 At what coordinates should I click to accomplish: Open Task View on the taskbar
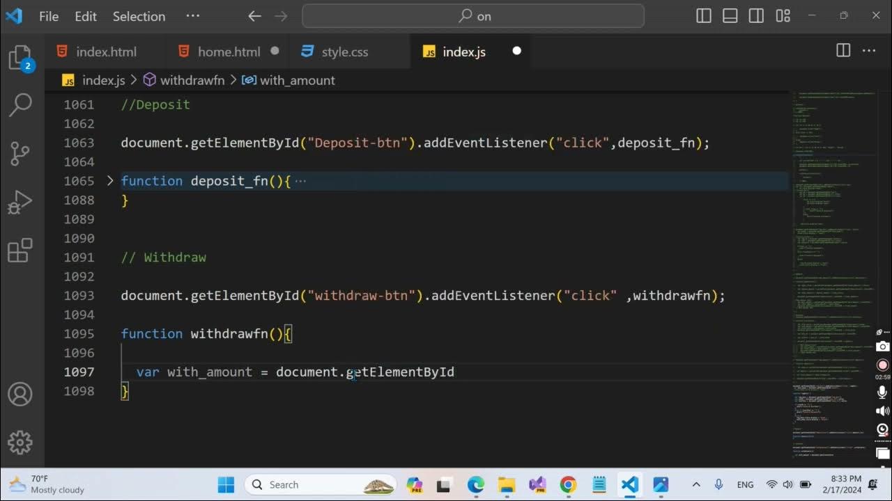click(445, 484)
